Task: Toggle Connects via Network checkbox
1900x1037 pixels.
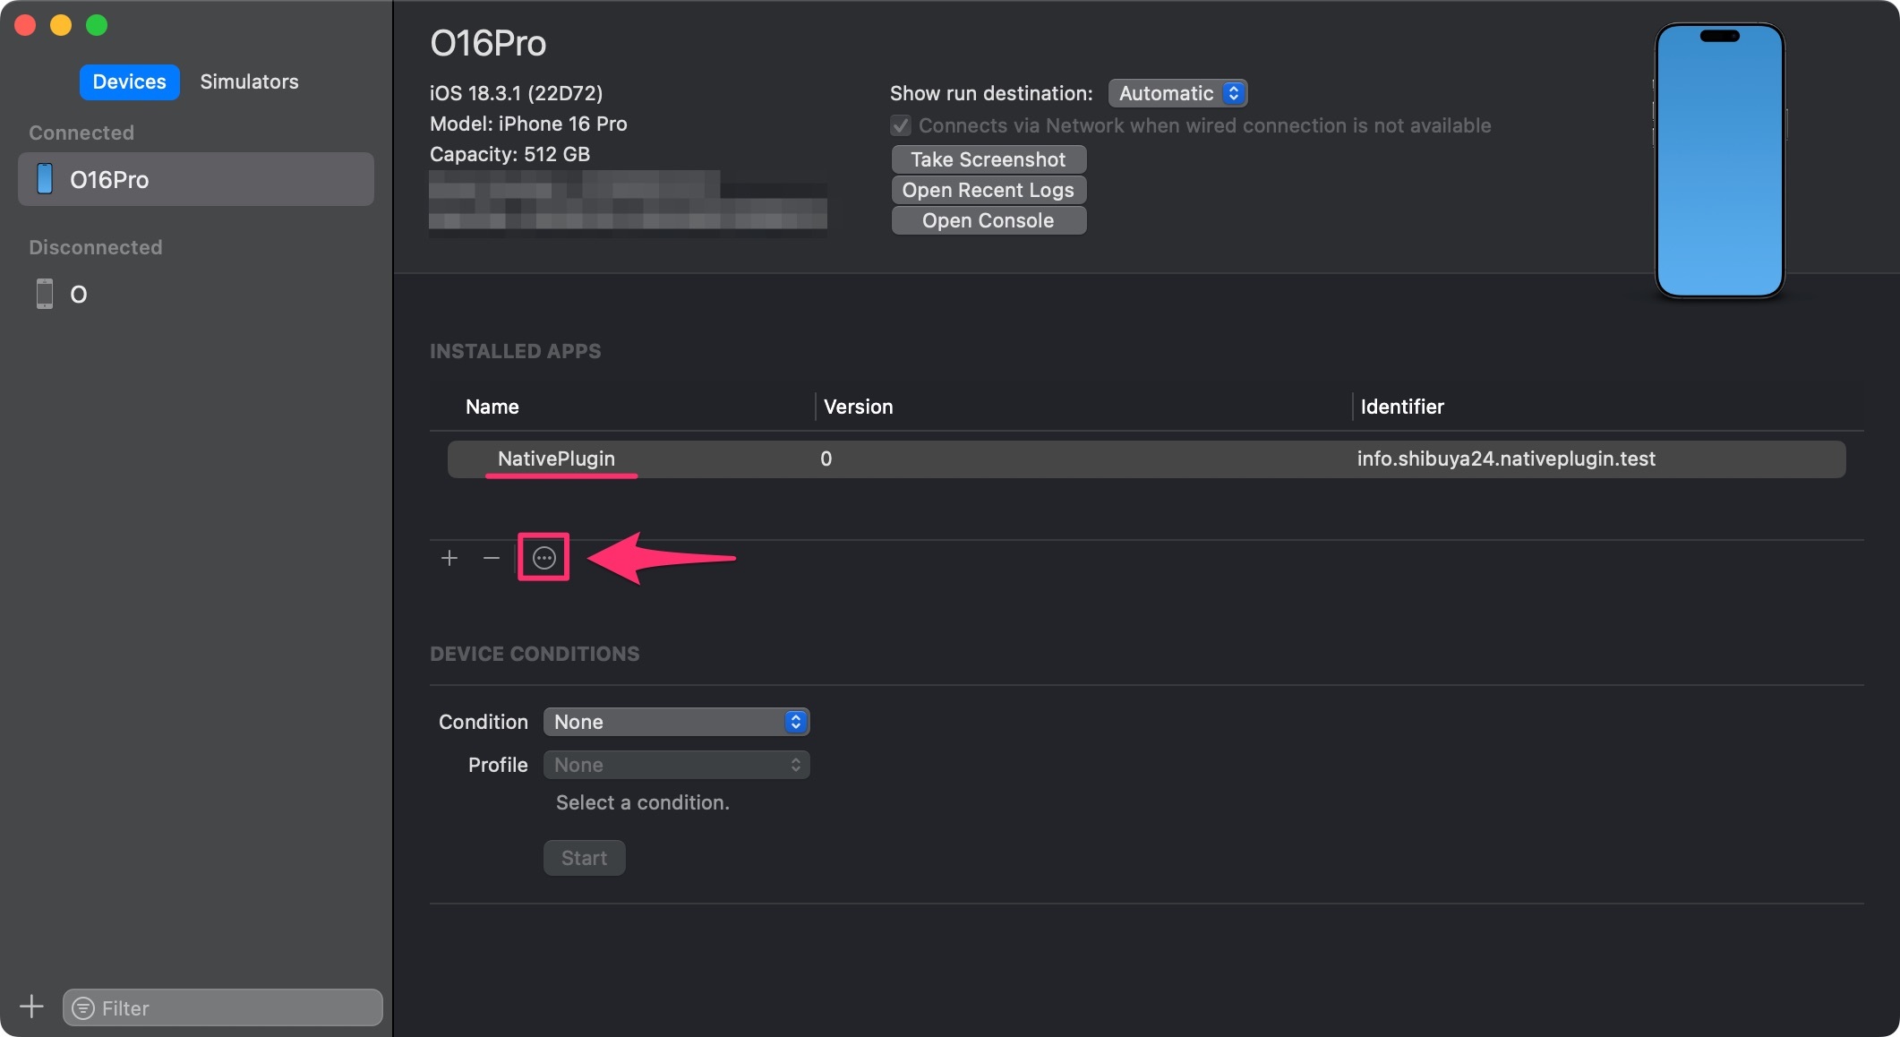Action: 901,125
